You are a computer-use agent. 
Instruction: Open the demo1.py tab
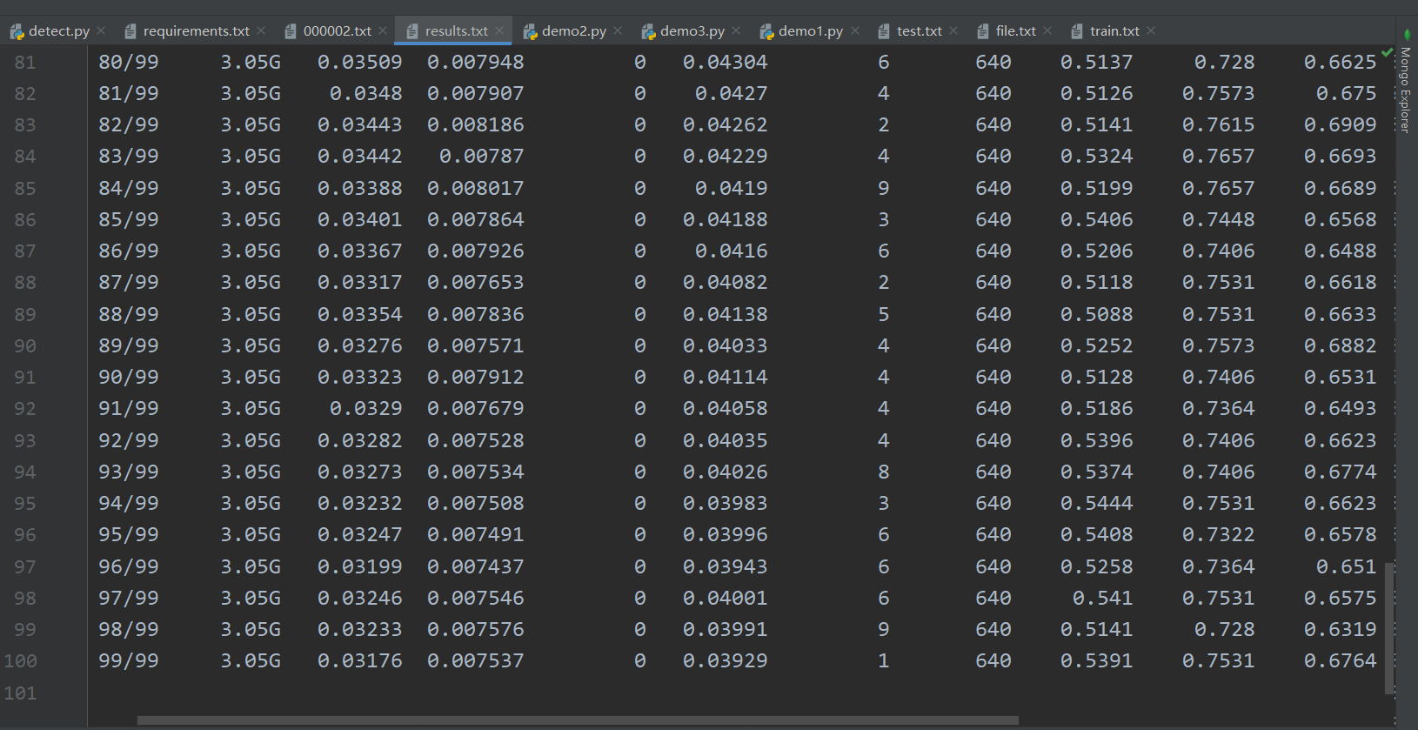point(810,30)
